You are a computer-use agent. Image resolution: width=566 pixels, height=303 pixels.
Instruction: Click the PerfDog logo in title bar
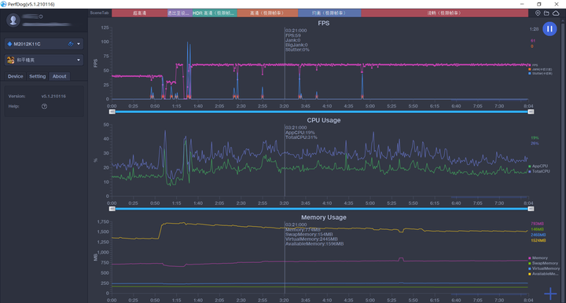4,4
